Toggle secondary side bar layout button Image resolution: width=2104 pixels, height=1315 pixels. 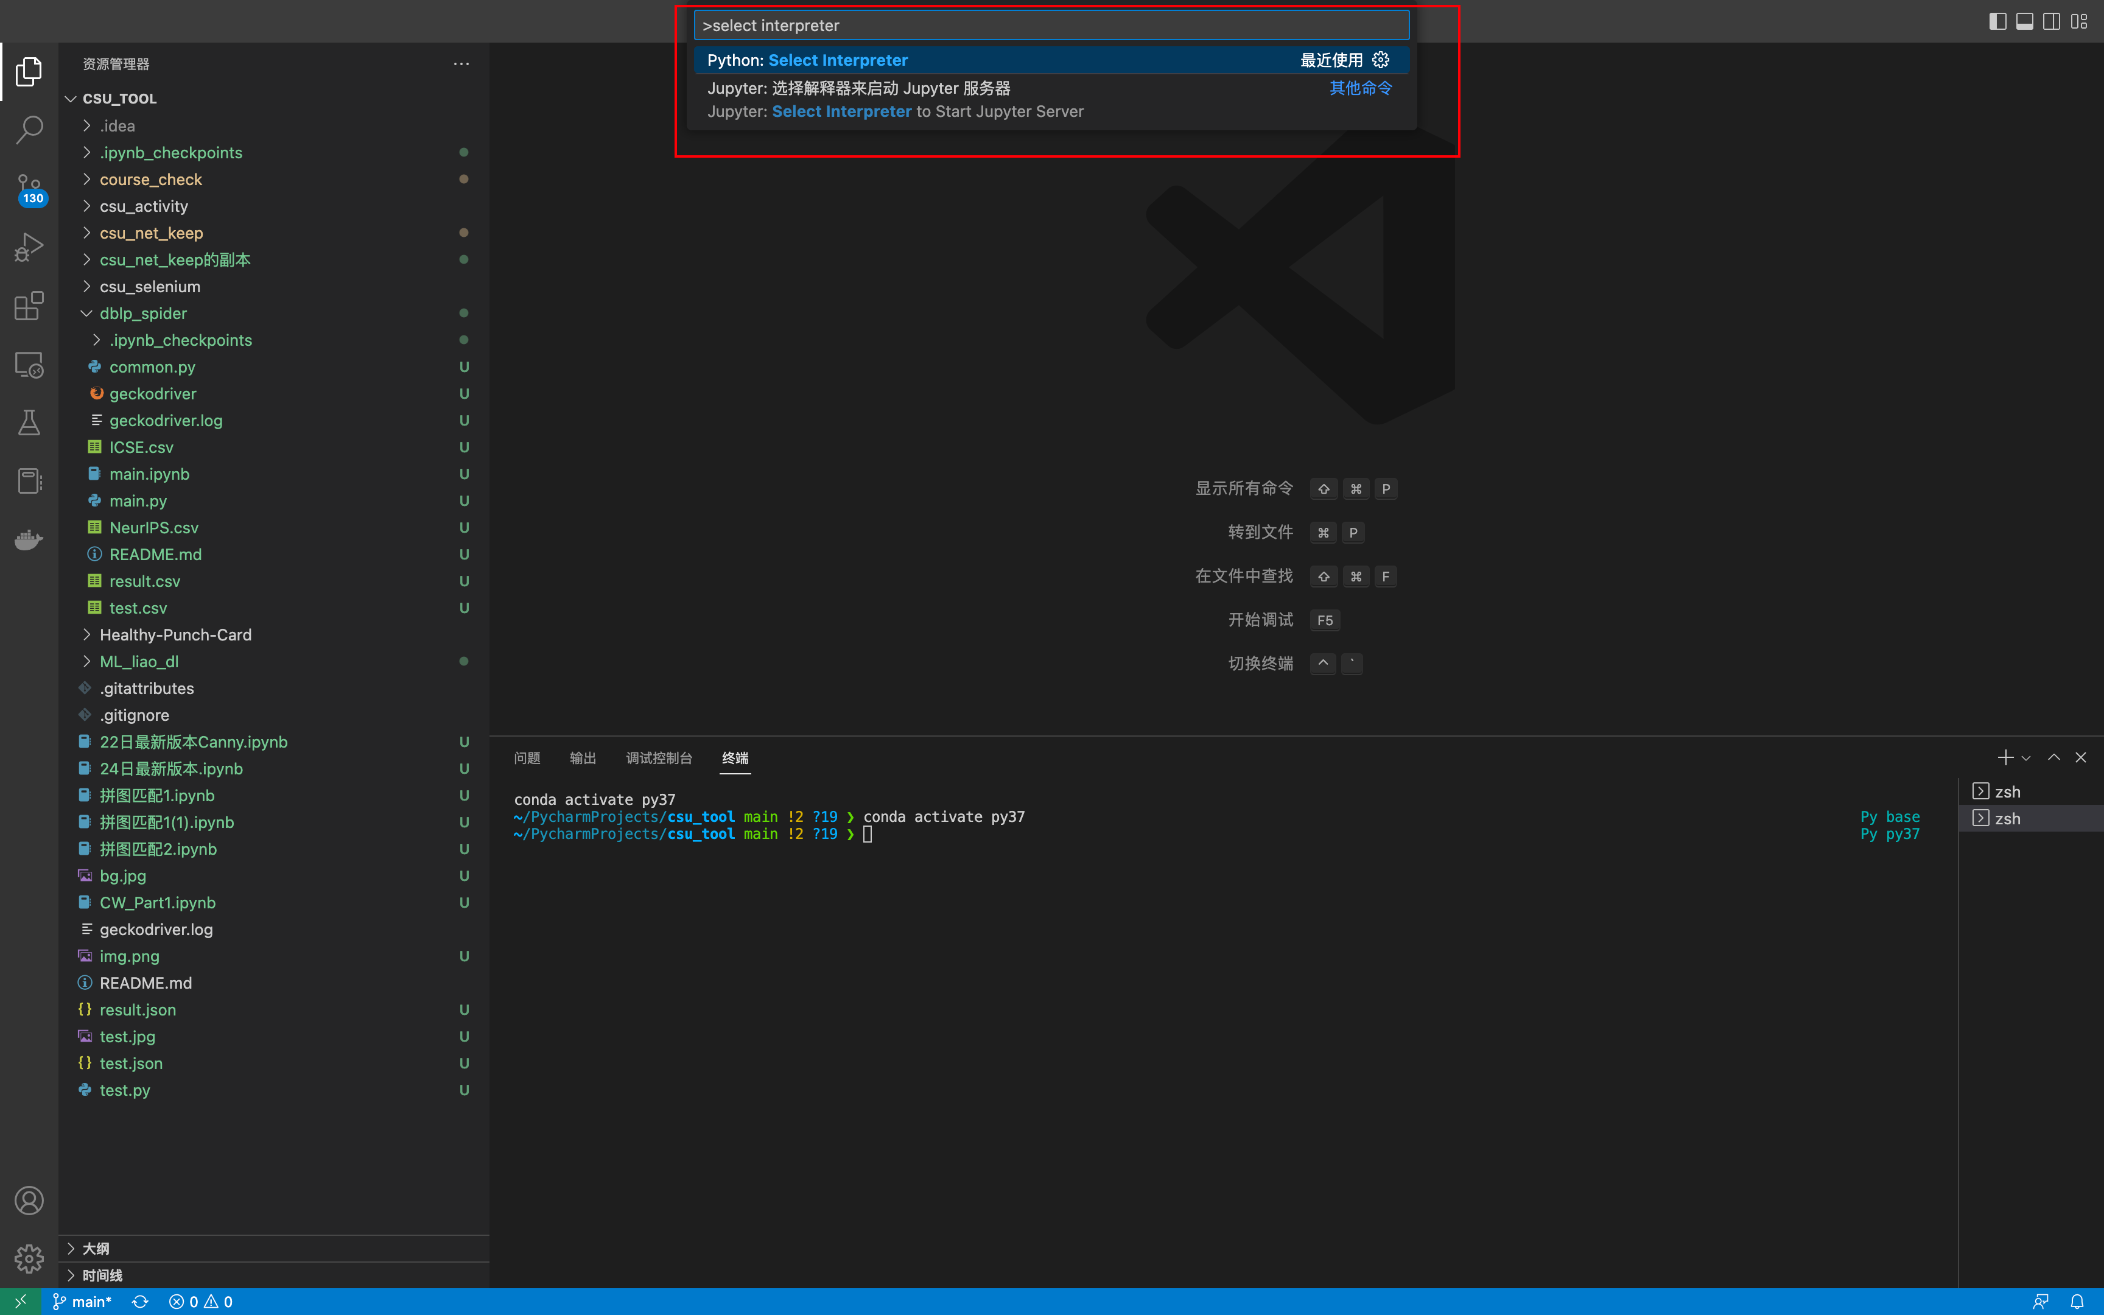click(2052, 22)
